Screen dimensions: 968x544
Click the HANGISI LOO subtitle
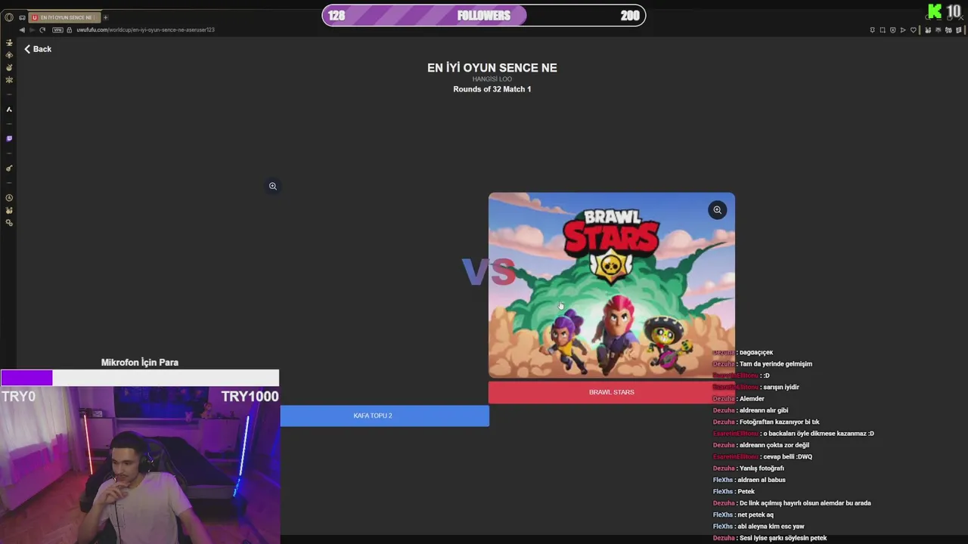pyautogui.click(x=492, y=79)
